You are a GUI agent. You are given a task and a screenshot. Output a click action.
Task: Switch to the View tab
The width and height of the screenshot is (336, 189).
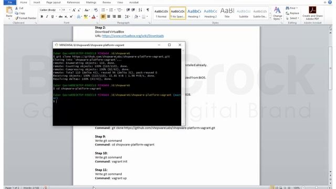tap(120, 2)
